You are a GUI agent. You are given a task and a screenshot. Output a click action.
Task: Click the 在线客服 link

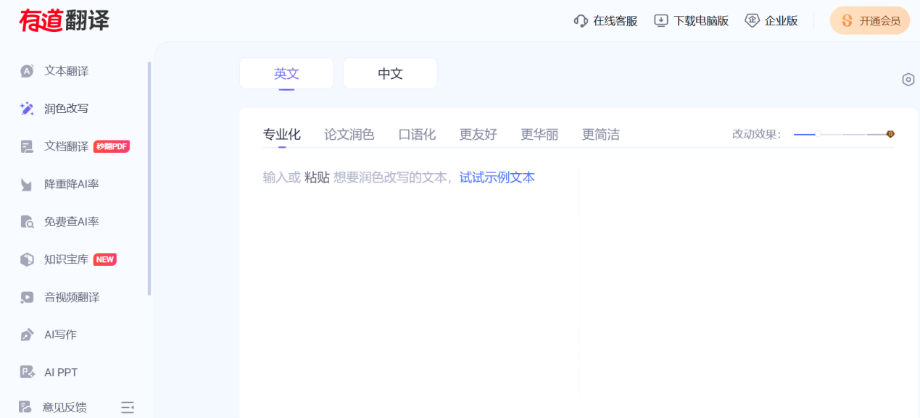tap(616, 21)
